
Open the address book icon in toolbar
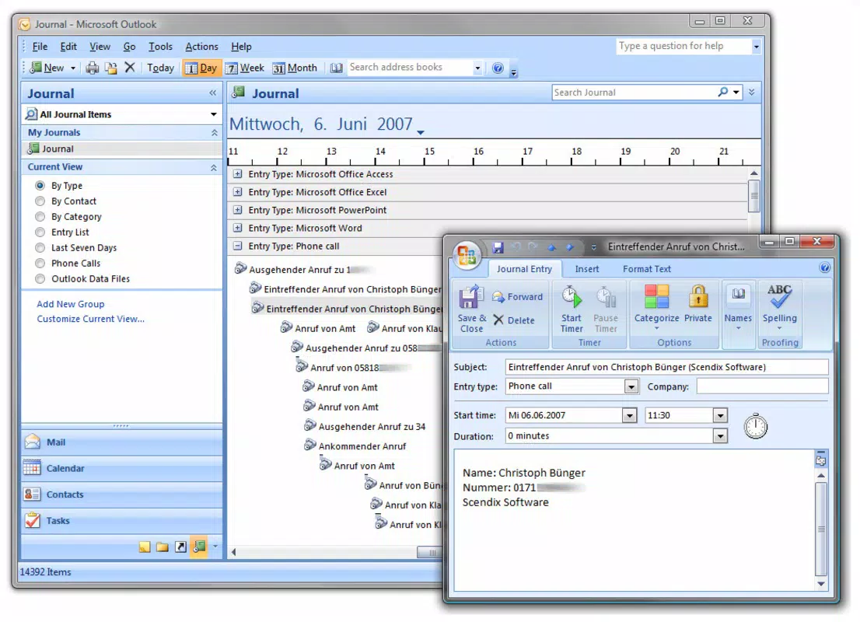tap(336, 68)
